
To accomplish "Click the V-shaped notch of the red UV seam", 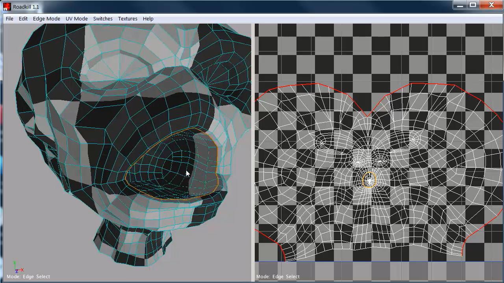I will click(x=367, y=116).
